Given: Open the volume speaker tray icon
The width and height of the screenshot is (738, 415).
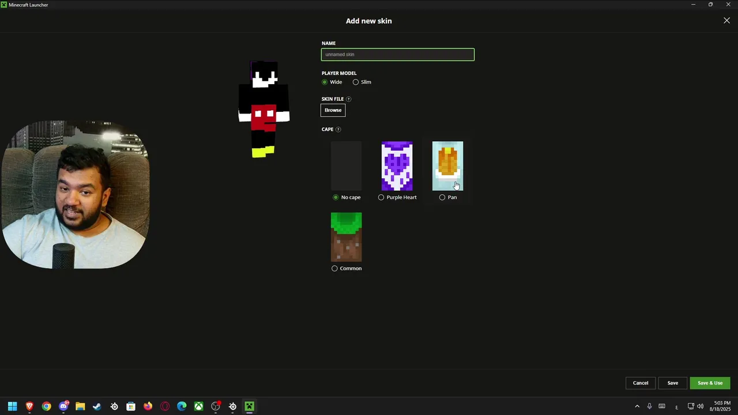Looking at the screenshot, I should point(700,406).
